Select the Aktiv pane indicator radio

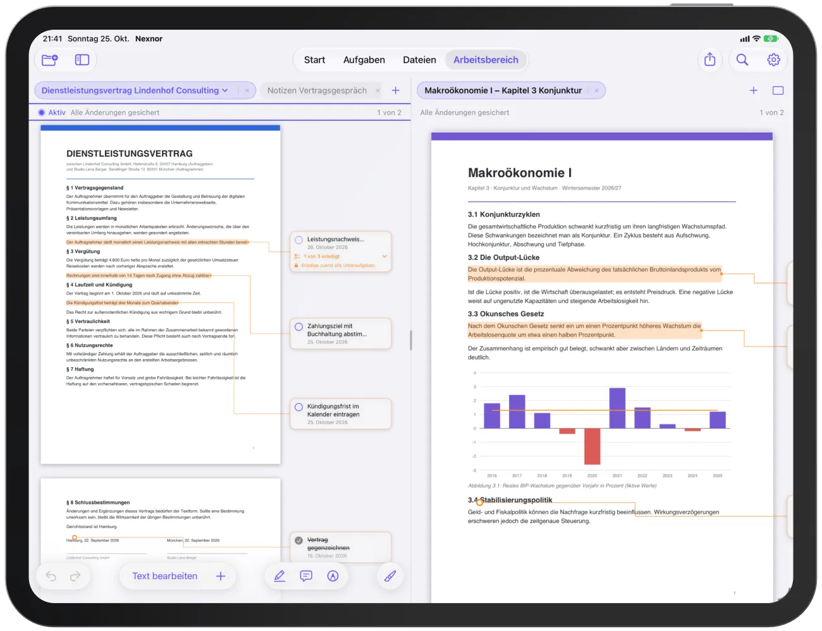pyautogui.click(x=42, y=113)
